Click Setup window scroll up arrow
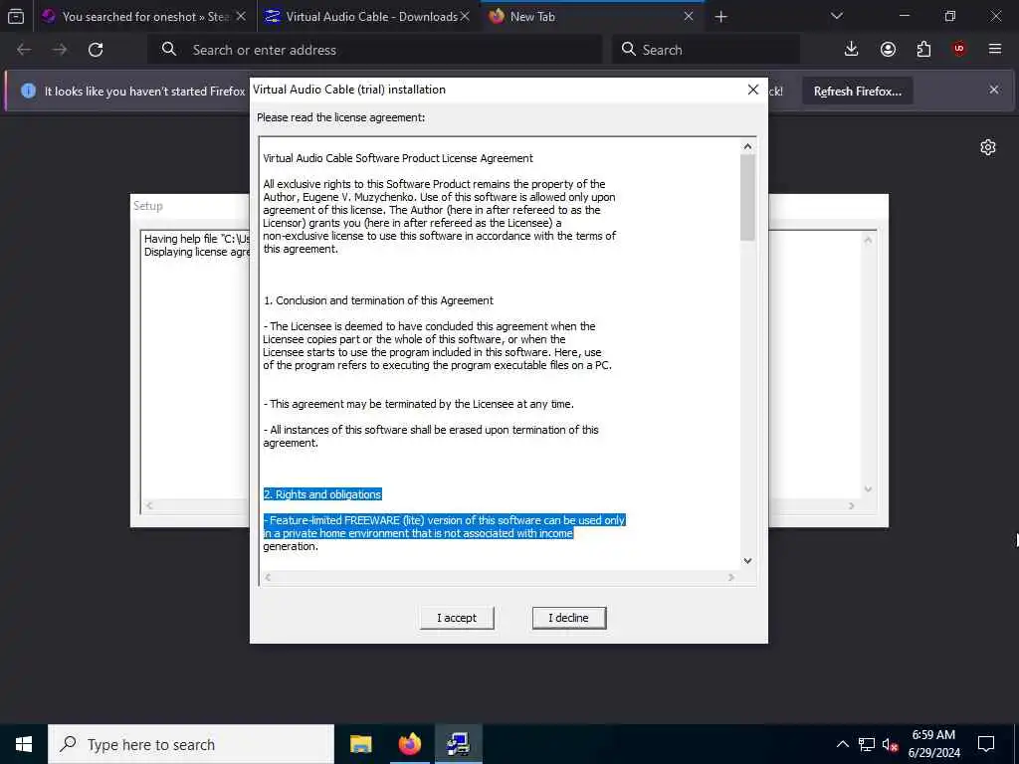1019x764 pixels. (x=868, y=241)
